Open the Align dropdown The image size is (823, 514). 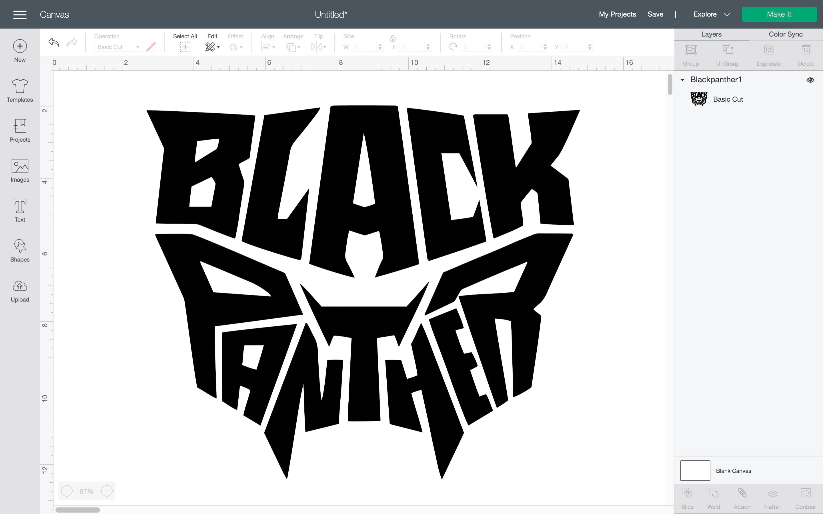click(x=268, y=47)
